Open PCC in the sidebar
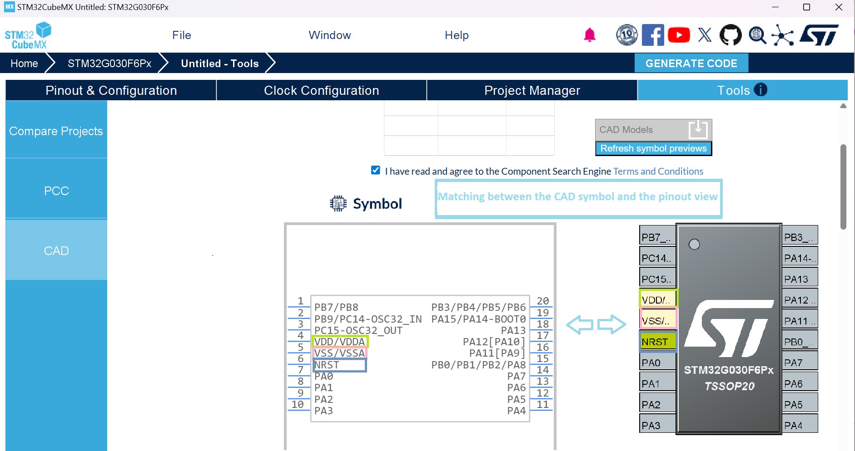 (56, 191)
